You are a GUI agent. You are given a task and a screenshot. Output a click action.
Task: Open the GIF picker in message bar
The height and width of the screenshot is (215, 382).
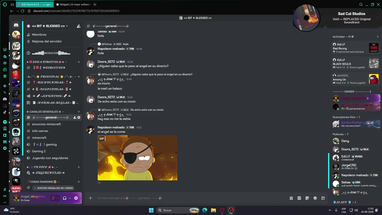click(x=299, y=198)
